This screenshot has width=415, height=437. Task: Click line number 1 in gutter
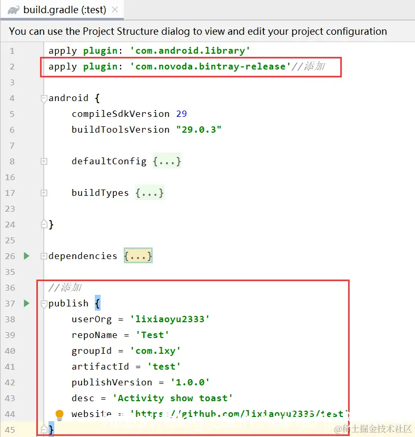(x=12, y=51)
